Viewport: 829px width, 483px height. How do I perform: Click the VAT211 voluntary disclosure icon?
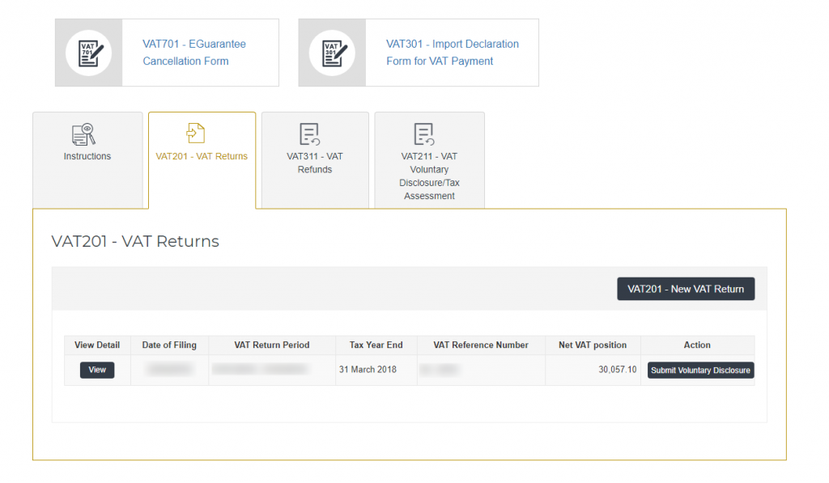[x=423, y=134]
